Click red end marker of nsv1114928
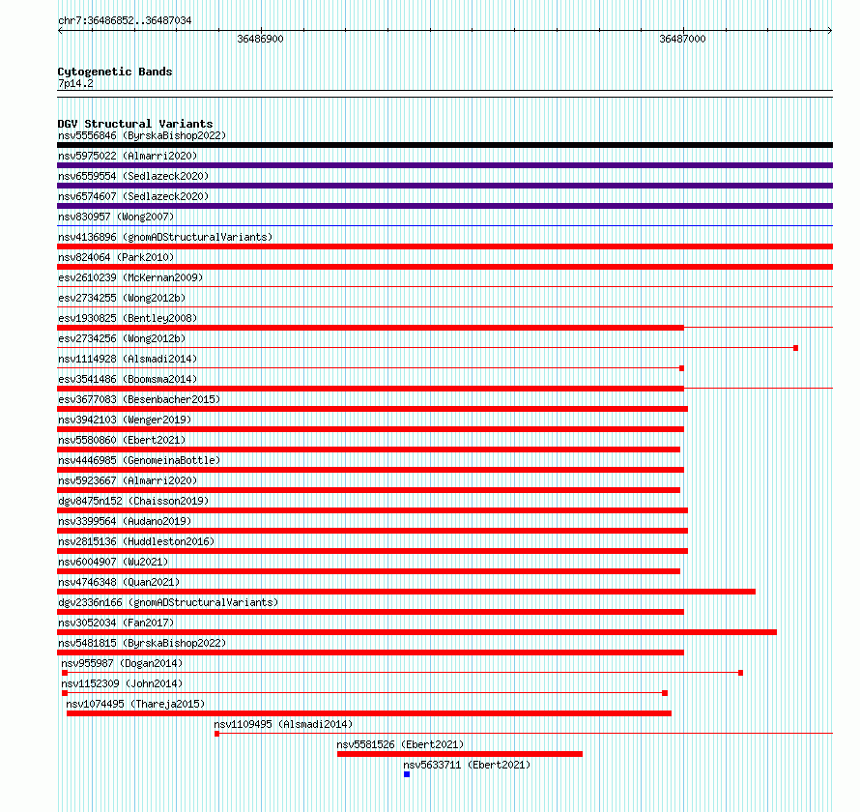 682,368
